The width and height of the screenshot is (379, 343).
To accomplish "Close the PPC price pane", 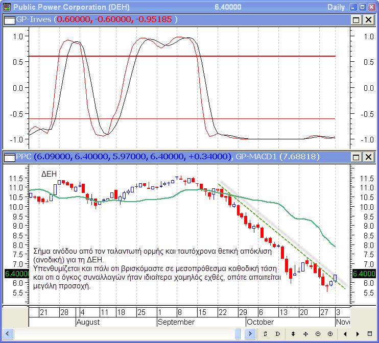I will 368,156.
